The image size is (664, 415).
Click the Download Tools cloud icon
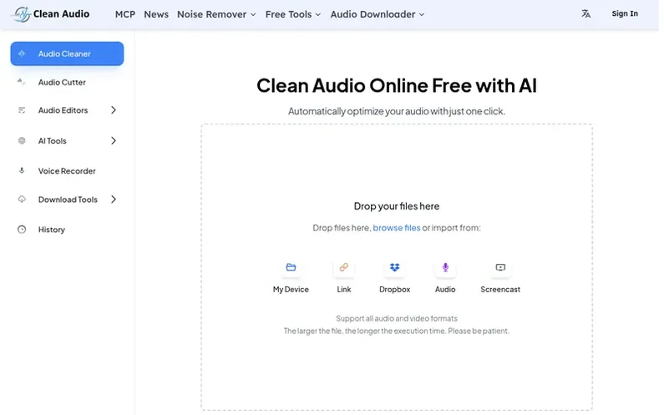click(x=22, y=199)
